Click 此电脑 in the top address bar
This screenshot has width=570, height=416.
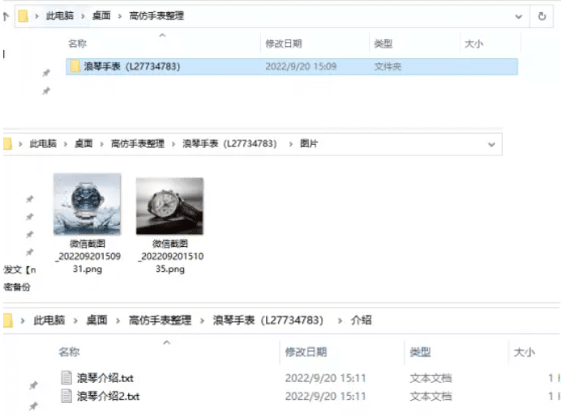click(60, 16)
